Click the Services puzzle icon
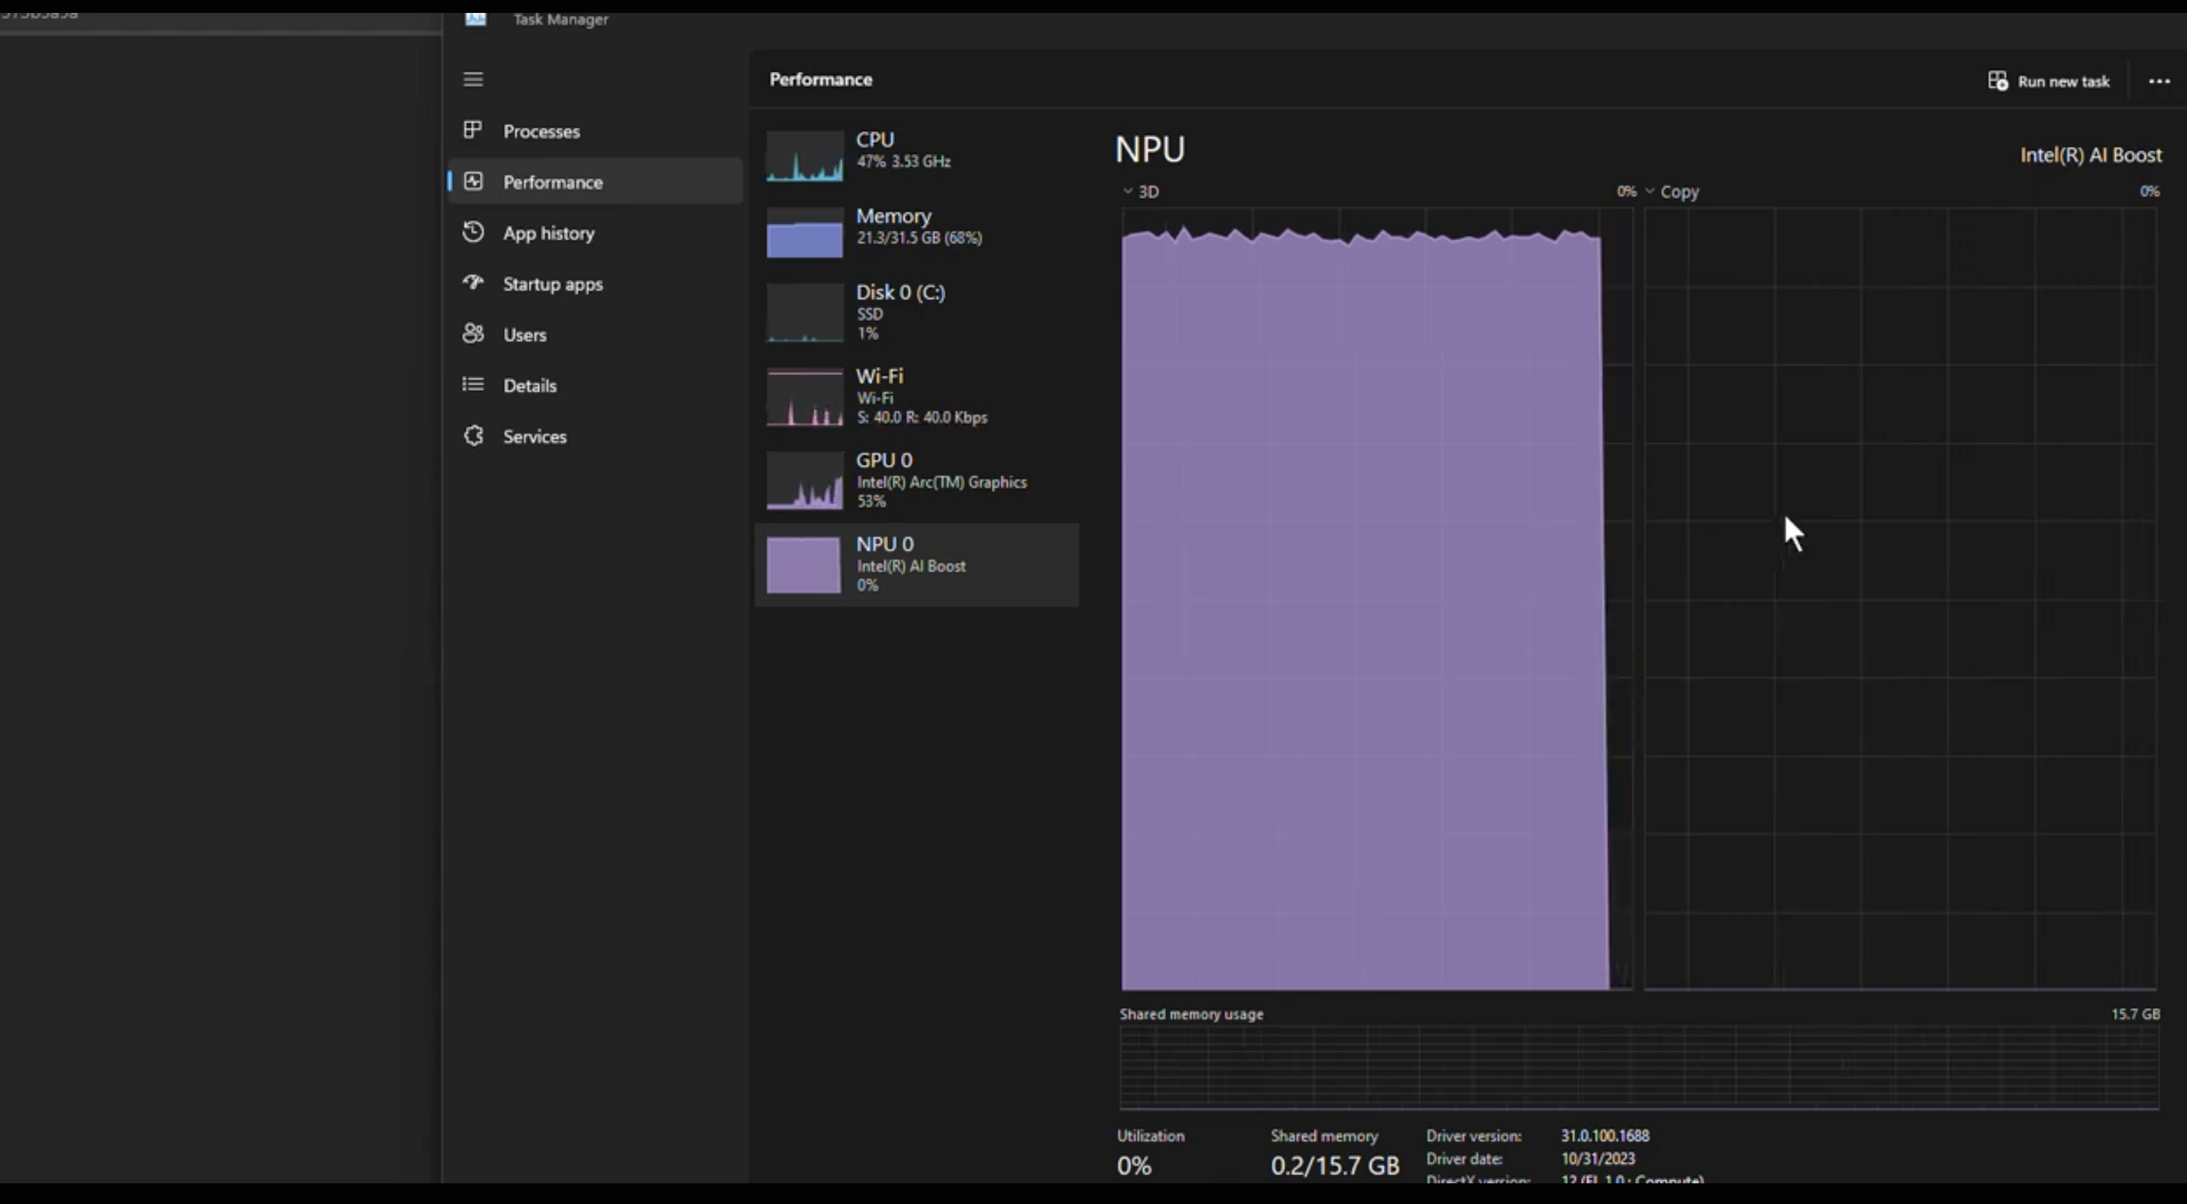2187x1204 pixels. pos(473,435)
